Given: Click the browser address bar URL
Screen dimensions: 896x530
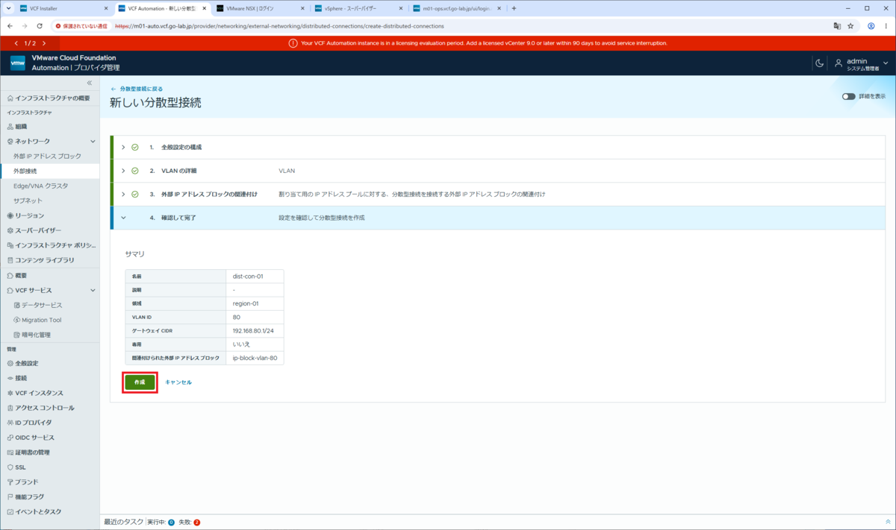Looking at the screenshot, I should [x=279, y=25].
